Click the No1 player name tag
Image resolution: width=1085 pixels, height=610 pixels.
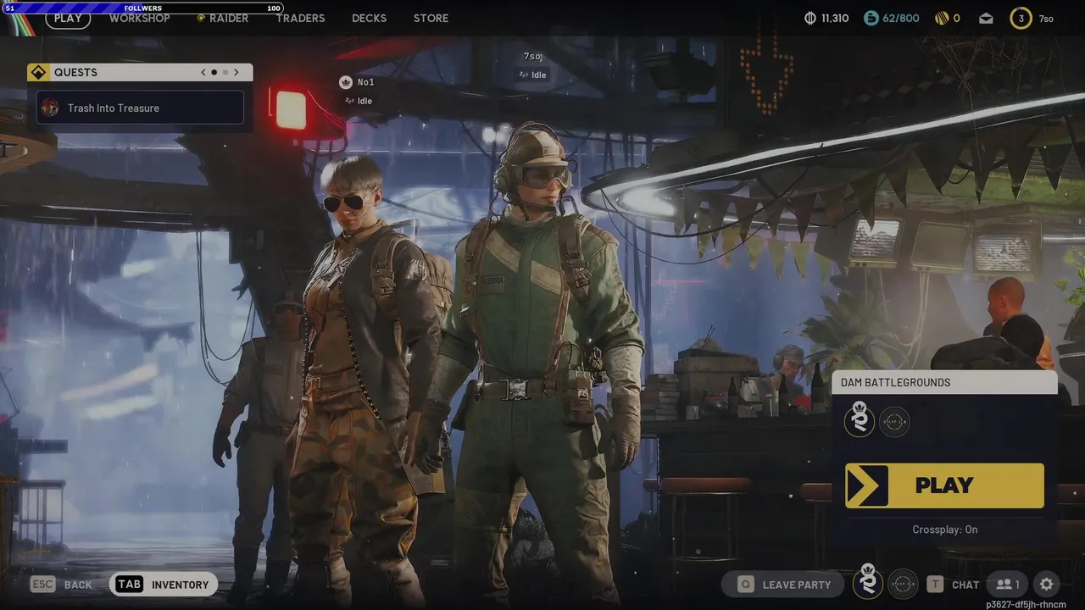[365, 82]
